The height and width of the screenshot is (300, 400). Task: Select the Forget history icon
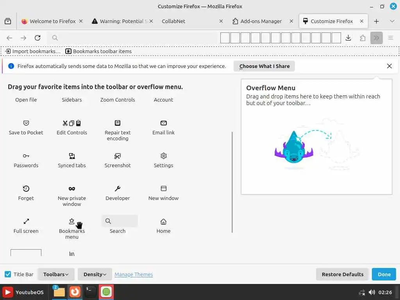(26, 189)
